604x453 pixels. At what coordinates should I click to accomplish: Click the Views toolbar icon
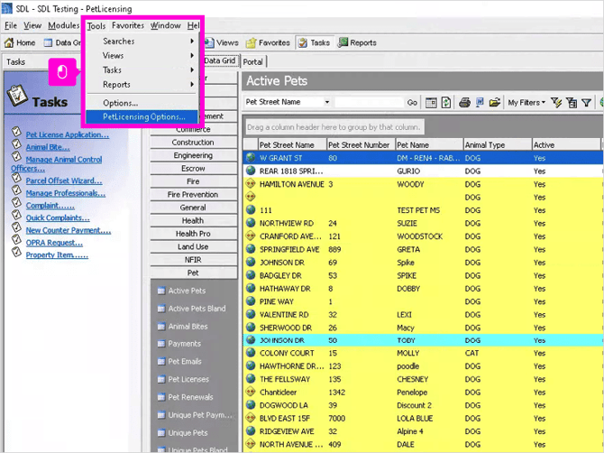[x=209, y=42]
